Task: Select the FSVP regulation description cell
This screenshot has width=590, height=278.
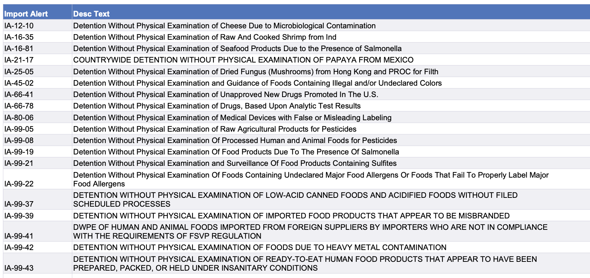Action: 310,232
